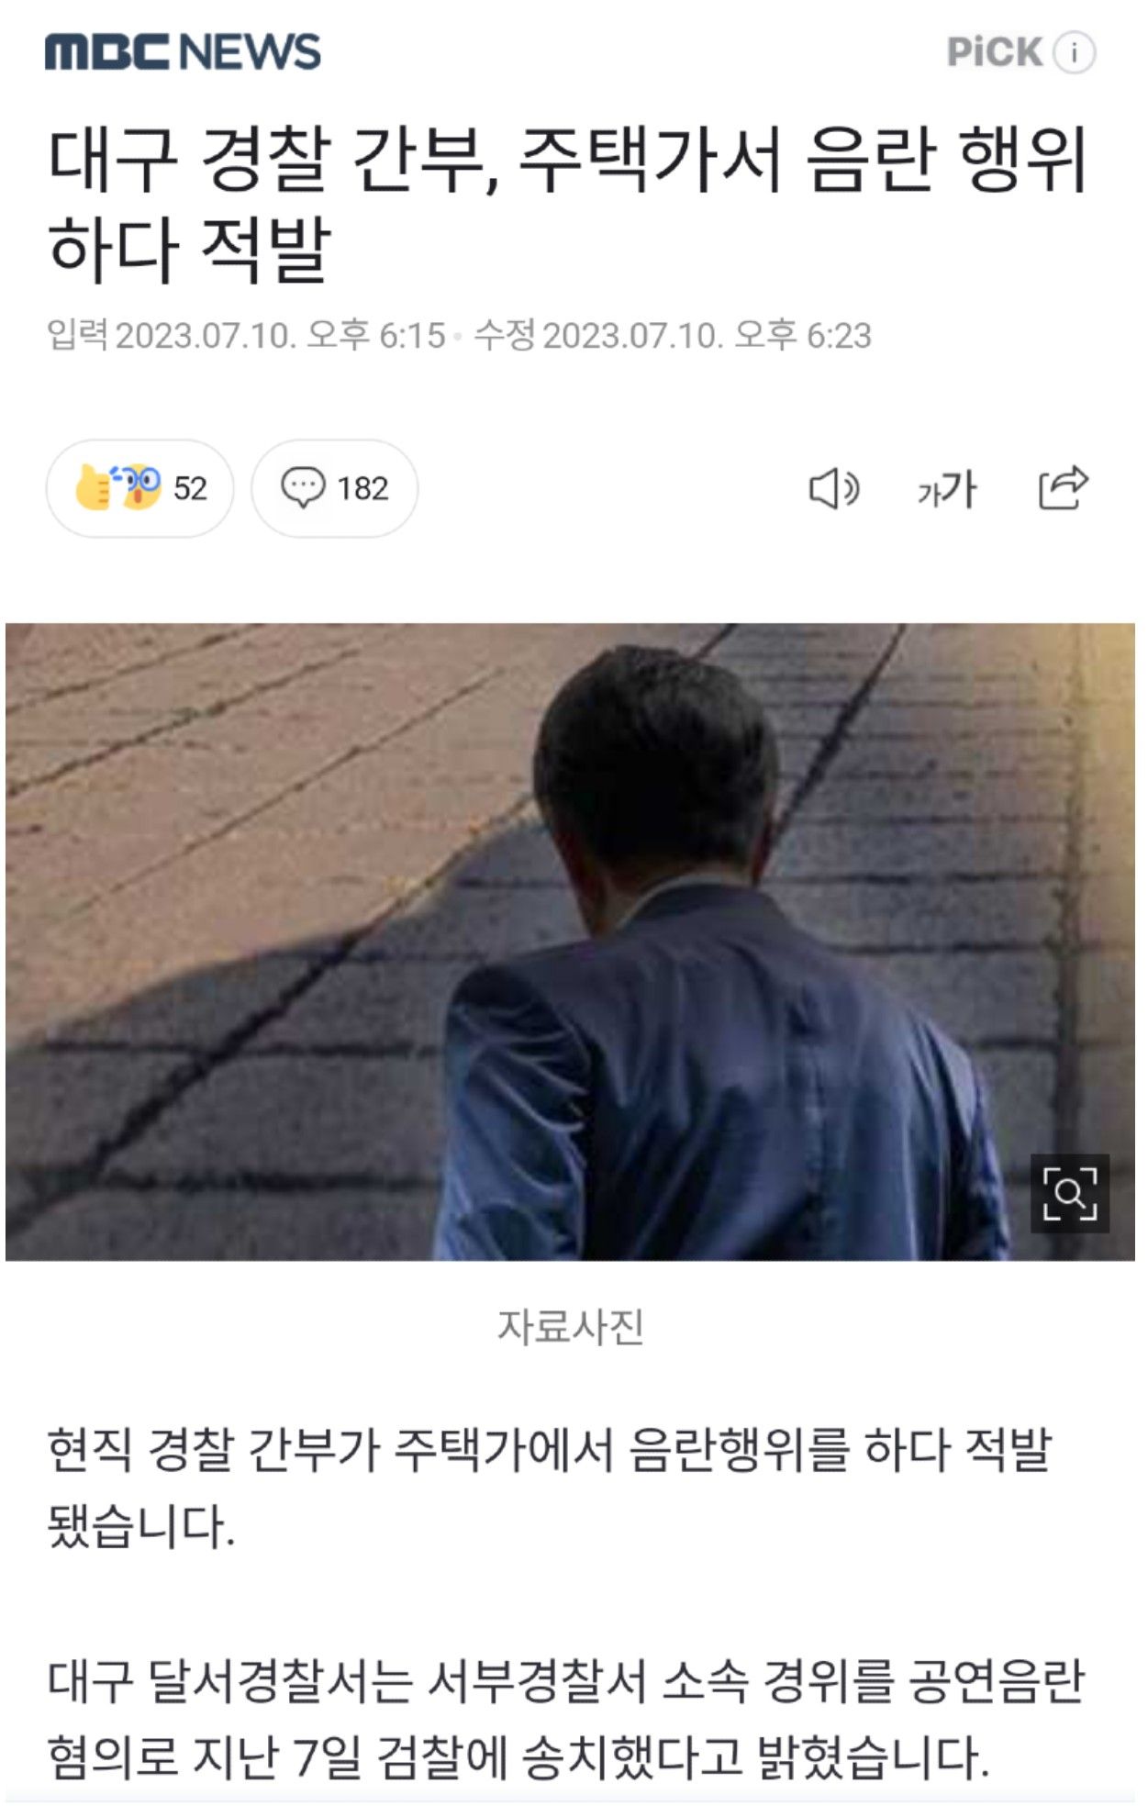Open the PiCK info icon
1148x1806 pixels.
click(1074, 52)
